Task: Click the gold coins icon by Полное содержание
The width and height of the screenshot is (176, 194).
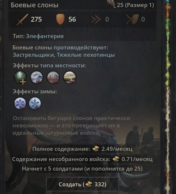Action: pyautogui.click(x=96, y=149)
